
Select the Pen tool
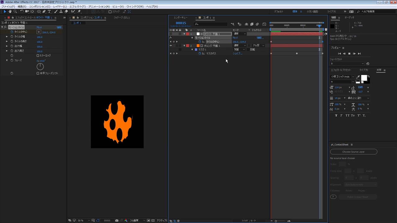[44, 11]
